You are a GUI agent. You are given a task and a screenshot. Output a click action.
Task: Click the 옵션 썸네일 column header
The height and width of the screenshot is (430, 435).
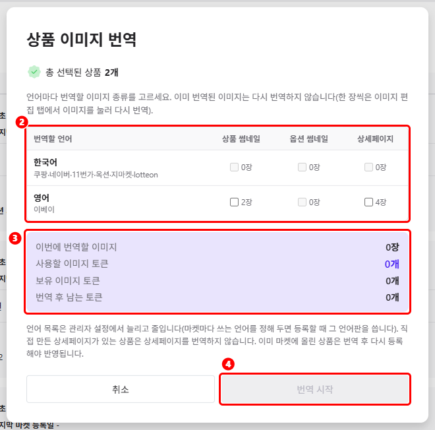point(308,138)
